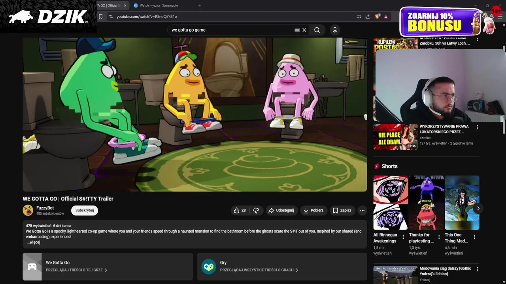Open WYKORZYSTYWANIE PRAWA LOKATORSKIEGO video title
Viewport: 506px width, 284px height.
click(444, 129)
